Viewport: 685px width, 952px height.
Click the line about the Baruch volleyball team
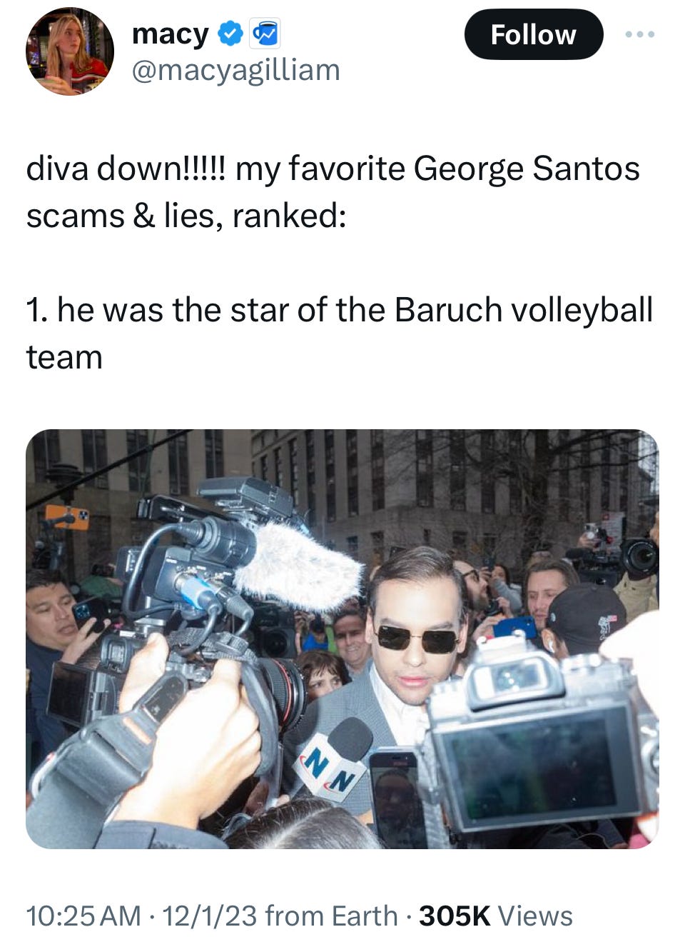[x=340, y=333]
